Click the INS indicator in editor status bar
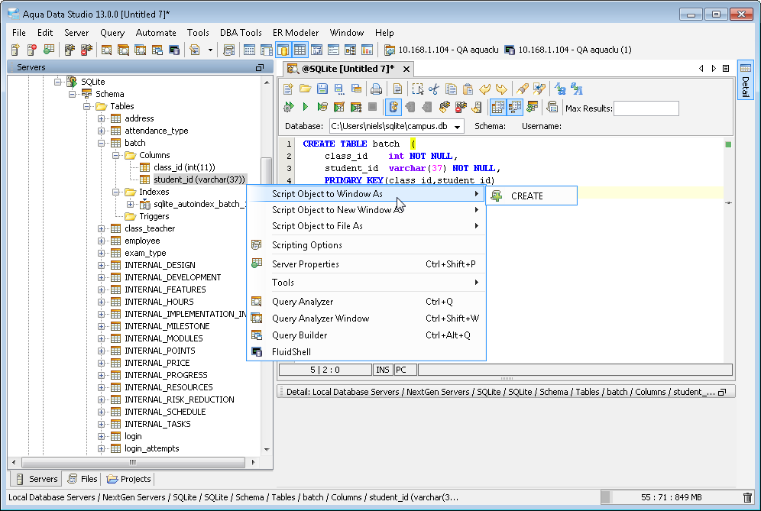Viewport: 761px width, 511px height. tap(383, 370)
